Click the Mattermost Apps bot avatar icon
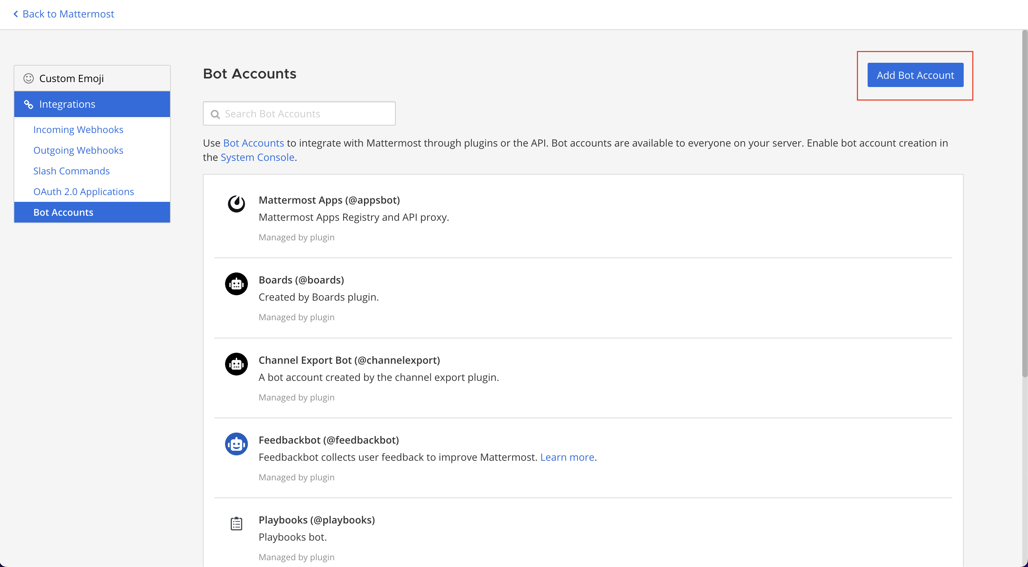 click(236, 204)
